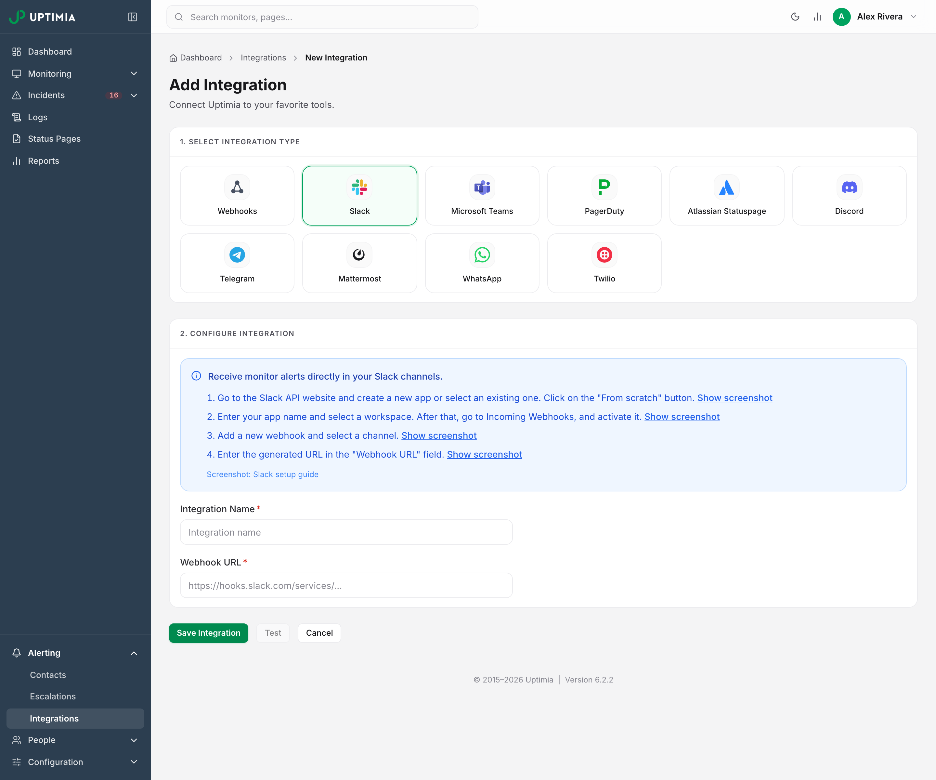Open the bar chart stats icon
The width and height of the screenshot is (936, 780).
(x=817, y=17)
